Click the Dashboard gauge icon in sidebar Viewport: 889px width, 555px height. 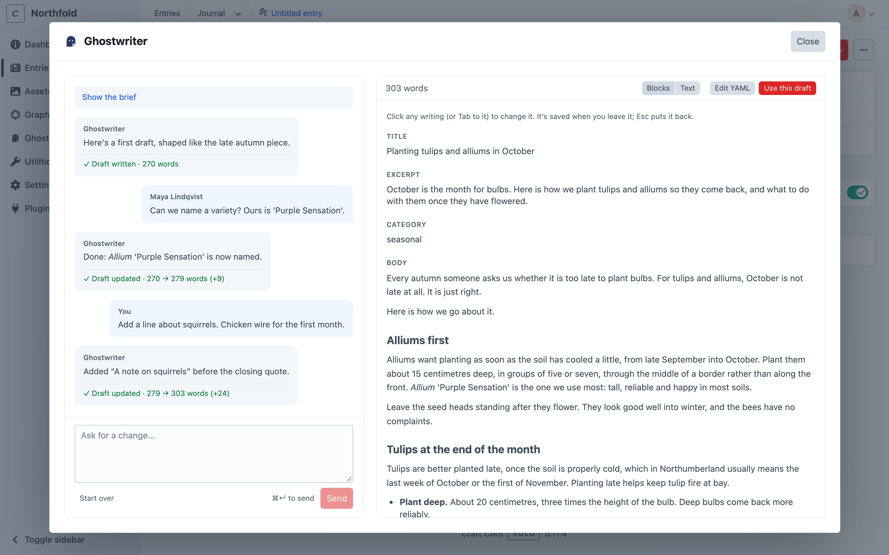(x=15, y=44)
